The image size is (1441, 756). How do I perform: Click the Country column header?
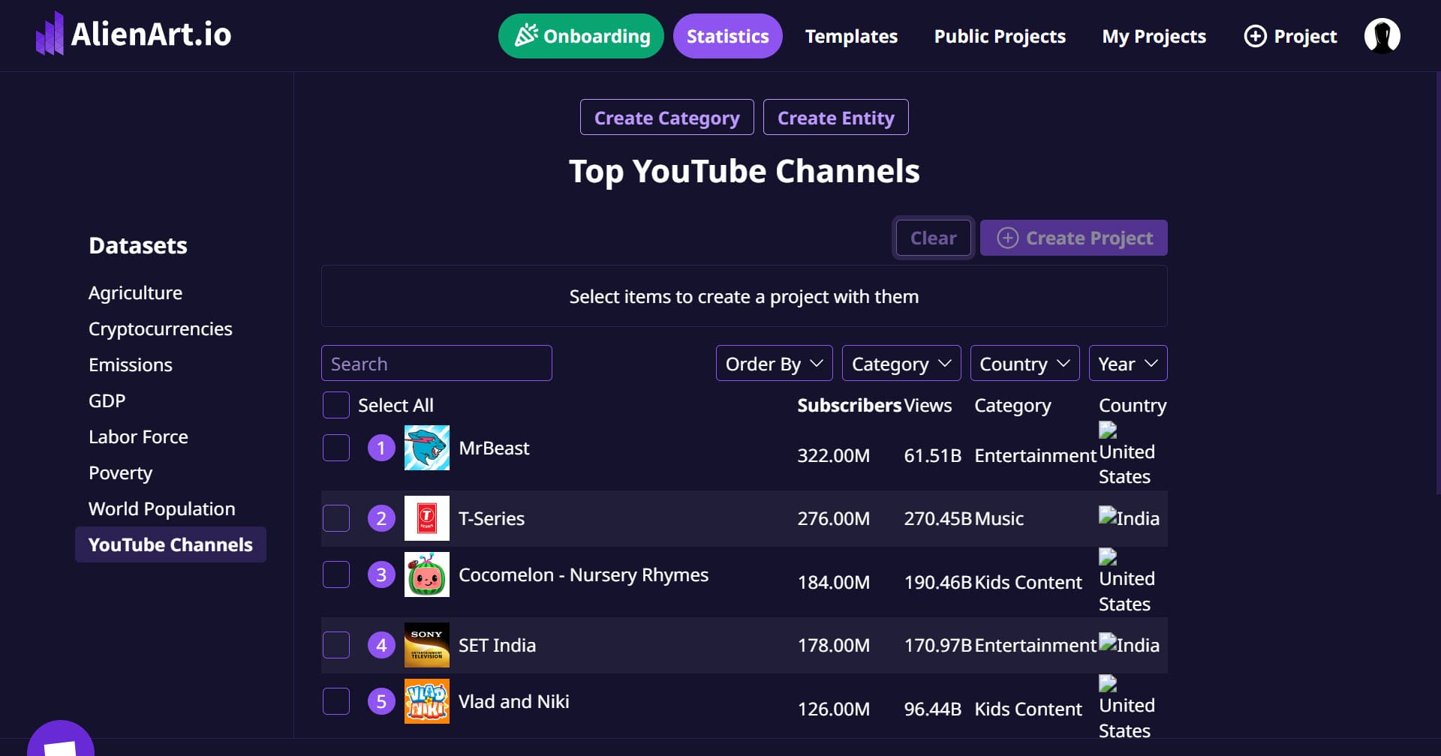click(1133, 405)
